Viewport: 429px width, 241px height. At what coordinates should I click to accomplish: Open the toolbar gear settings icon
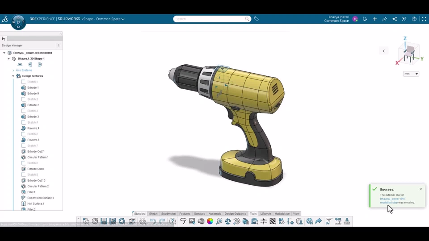coord(142,221)
